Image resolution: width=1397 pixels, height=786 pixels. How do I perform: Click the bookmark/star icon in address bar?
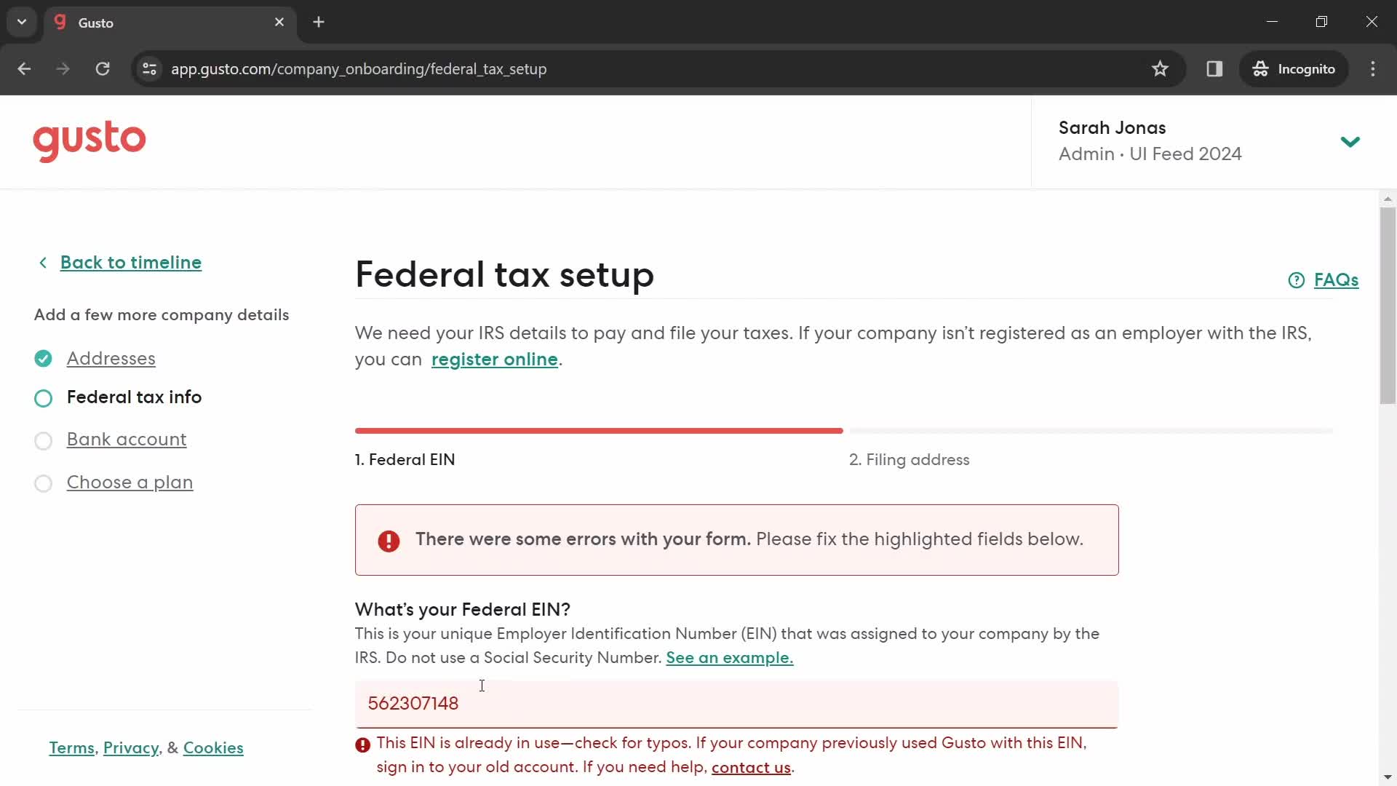(x=1160, y=68)
